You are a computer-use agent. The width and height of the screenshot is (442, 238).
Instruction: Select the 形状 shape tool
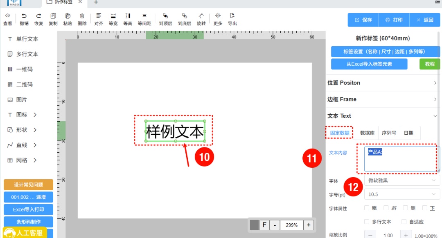pos(17,130)
